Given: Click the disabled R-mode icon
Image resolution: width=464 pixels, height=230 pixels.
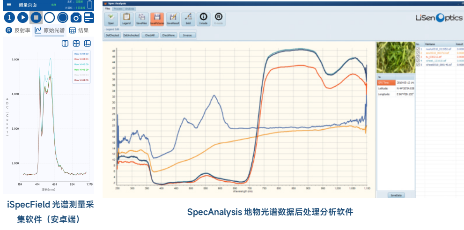Looking at the screenshot, I should point(218,19).
